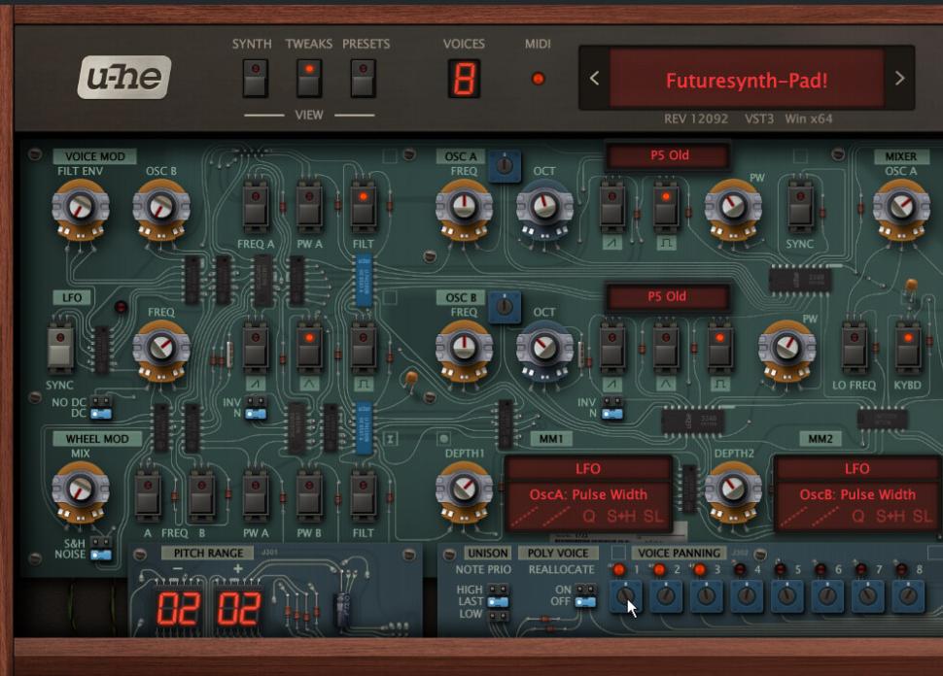Image resolution: width=943 pixels, height=676 pixels.
Task: Click the plus pitch range 02 display
Action: click(x=239, y=608)
